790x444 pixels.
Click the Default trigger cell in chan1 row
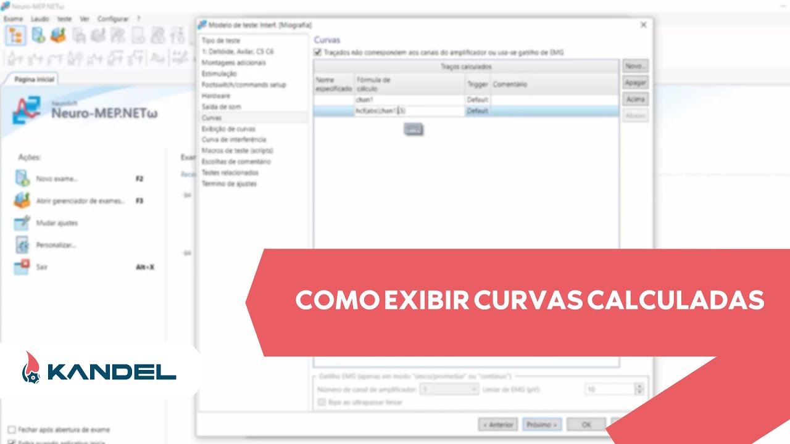tap(478, 100)
